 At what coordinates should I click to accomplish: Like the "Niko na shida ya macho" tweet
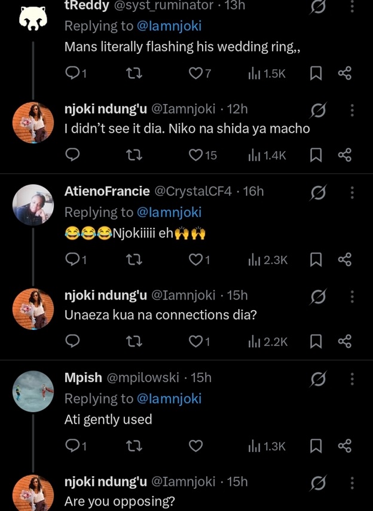point(196,155)
